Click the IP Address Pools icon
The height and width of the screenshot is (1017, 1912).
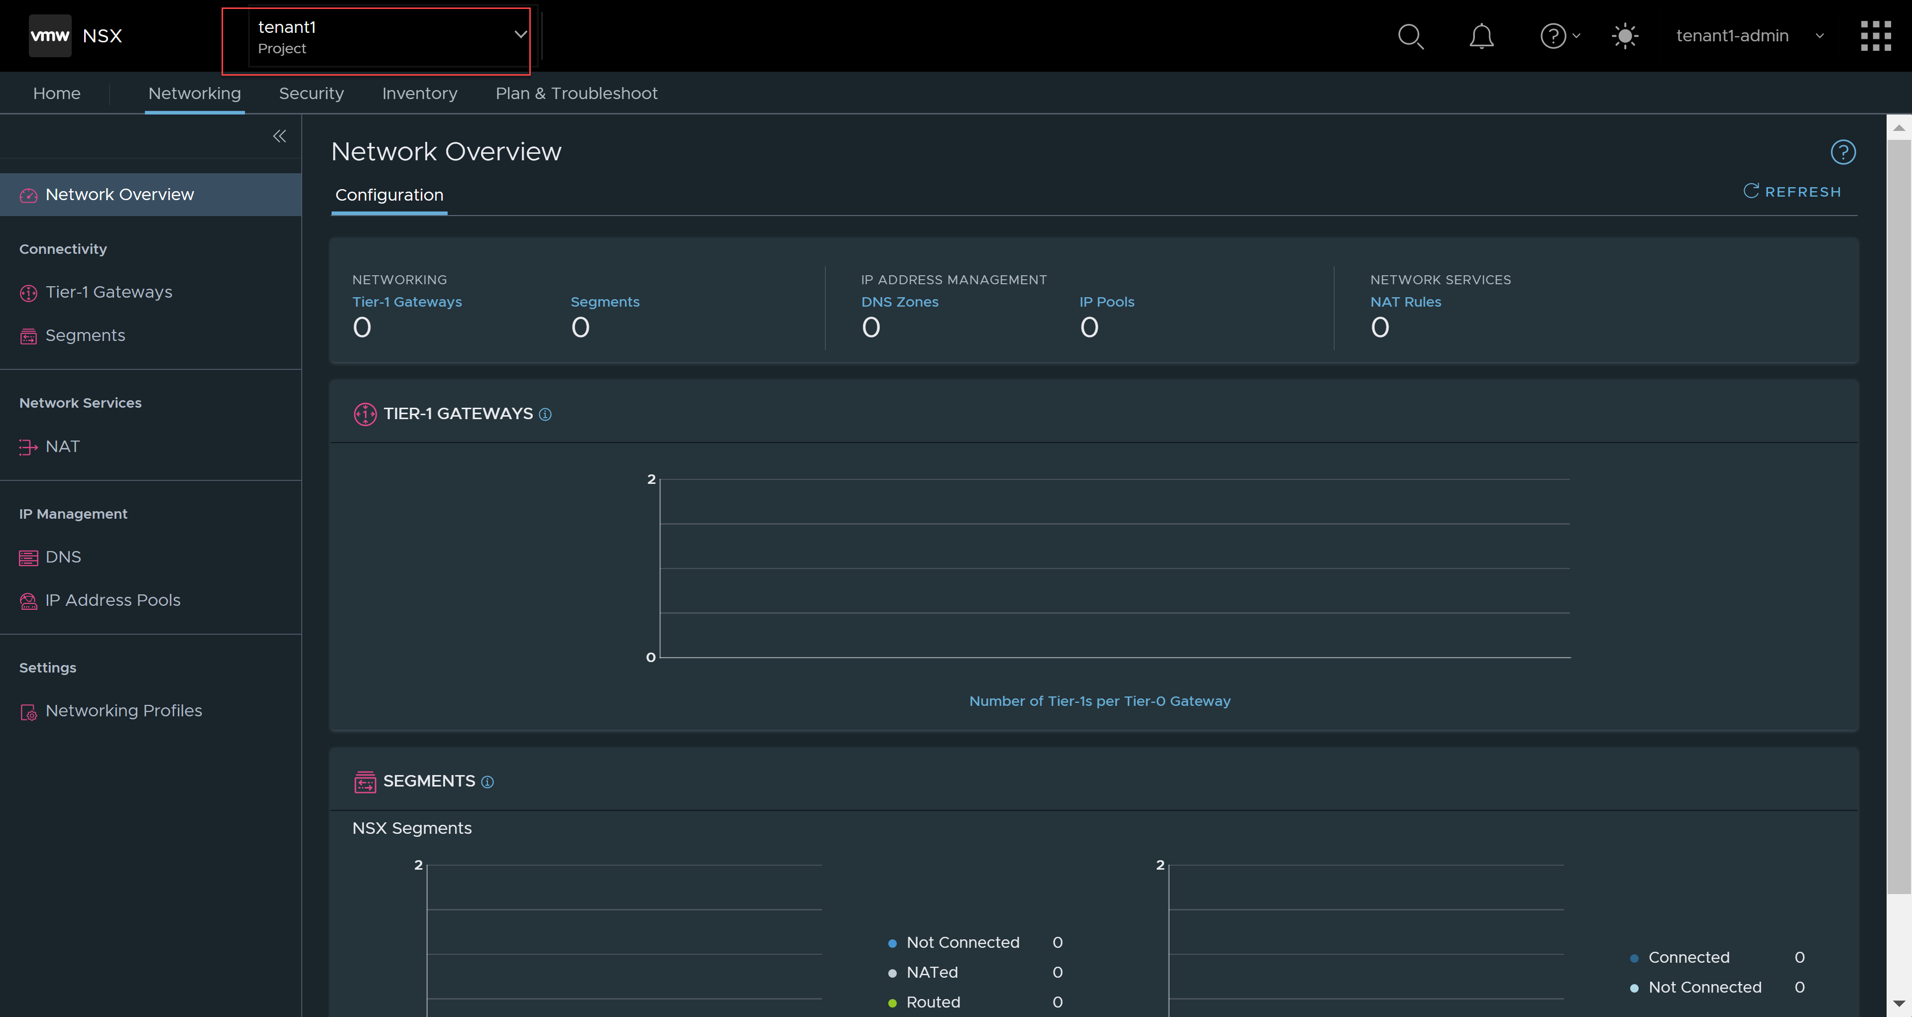point(28,601)
